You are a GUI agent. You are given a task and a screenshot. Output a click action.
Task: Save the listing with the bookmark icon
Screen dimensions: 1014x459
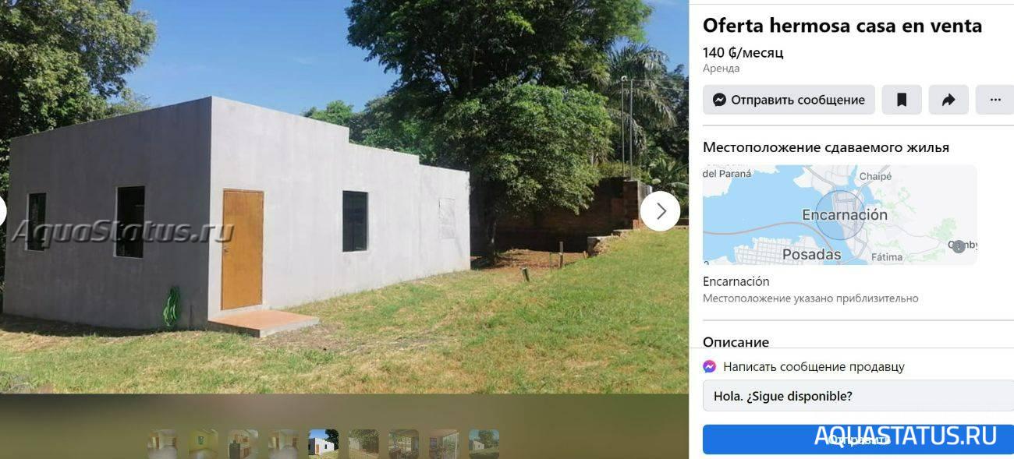pos(902,100)
